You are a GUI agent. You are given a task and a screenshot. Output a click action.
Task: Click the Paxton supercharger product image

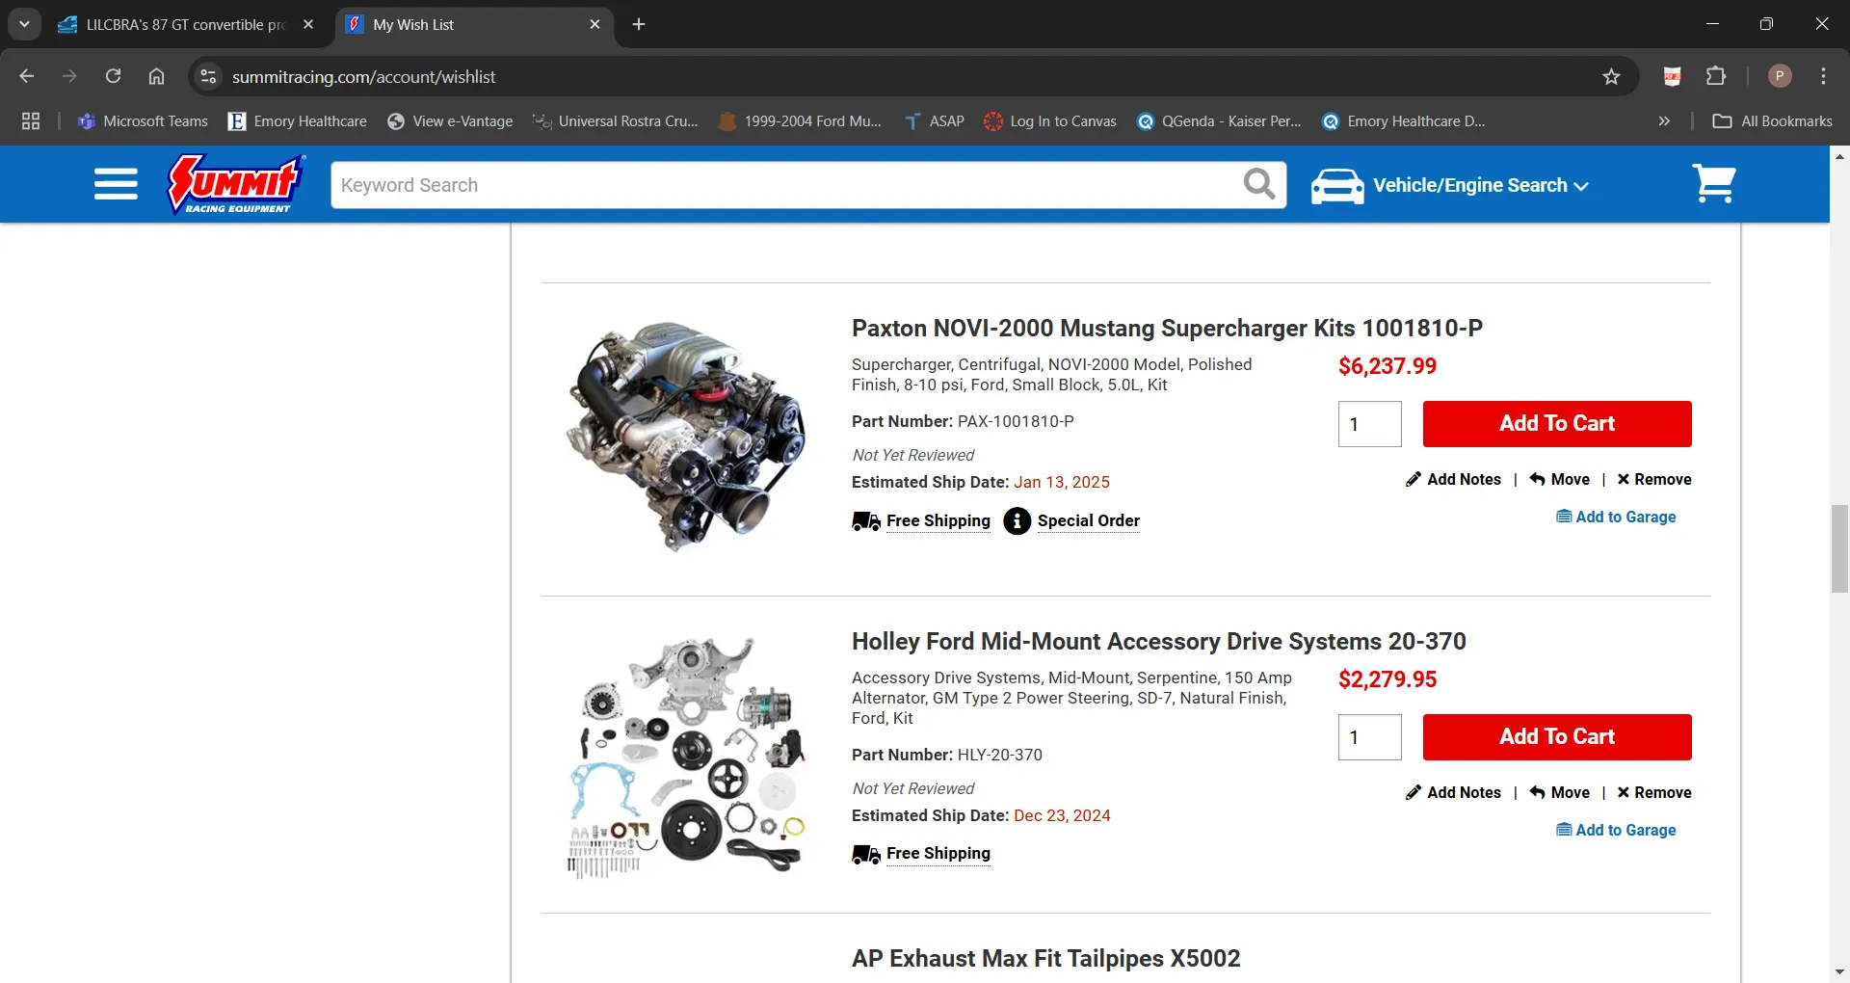click(686, 436)
